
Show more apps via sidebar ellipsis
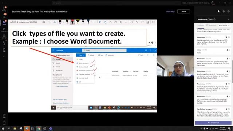tap(4, 57)
